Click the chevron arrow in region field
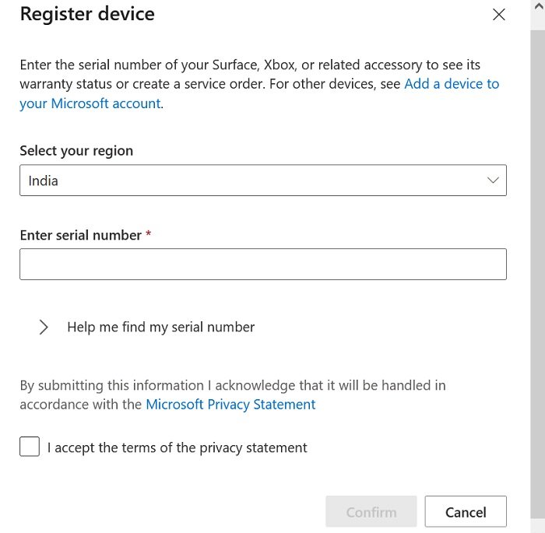The height and width of the screenshot is (533, 545). click(x=492, y=181)
